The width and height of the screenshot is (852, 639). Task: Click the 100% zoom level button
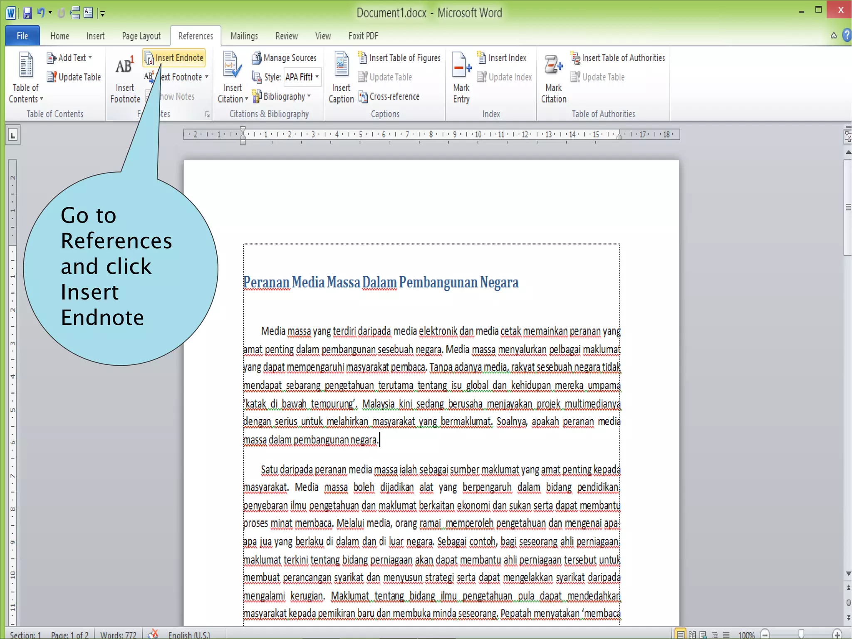click(746, 634)
